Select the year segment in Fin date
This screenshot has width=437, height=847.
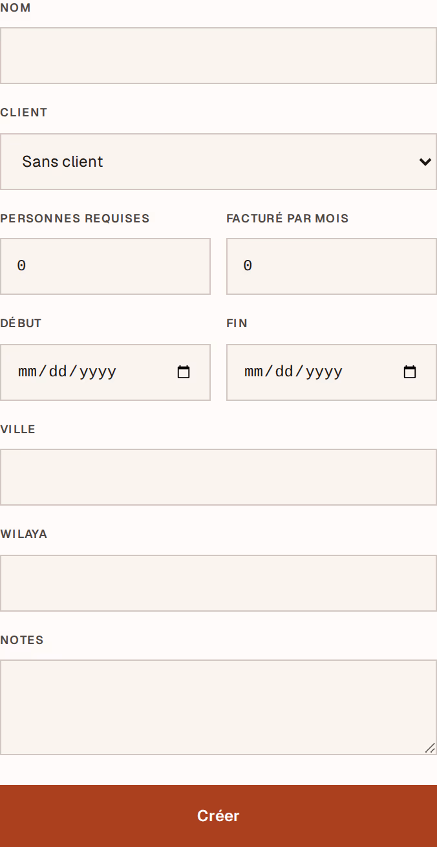pyautogui.click(x=324, y=372)
